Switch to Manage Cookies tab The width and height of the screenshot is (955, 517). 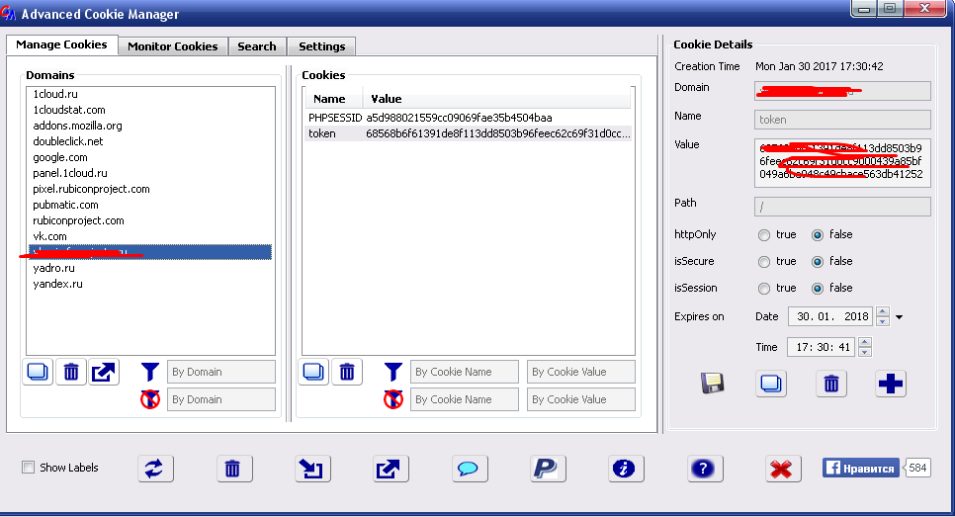point(61,44)
